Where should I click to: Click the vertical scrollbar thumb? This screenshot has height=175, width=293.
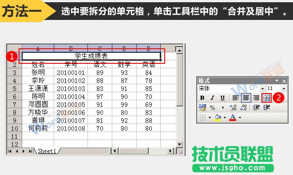180,80
